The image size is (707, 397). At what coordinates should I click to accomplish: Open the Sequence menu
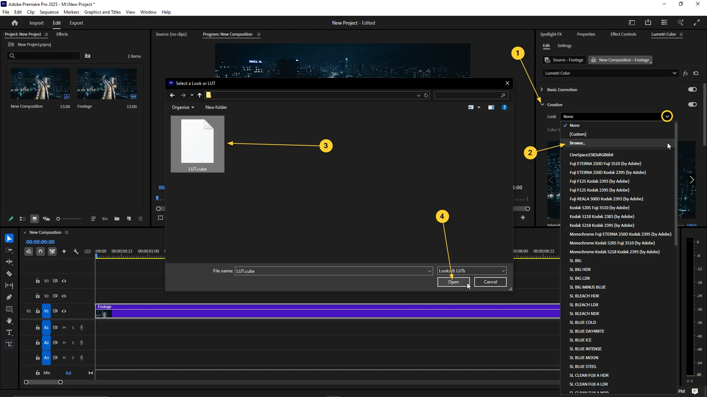click(x=49, y=12)
